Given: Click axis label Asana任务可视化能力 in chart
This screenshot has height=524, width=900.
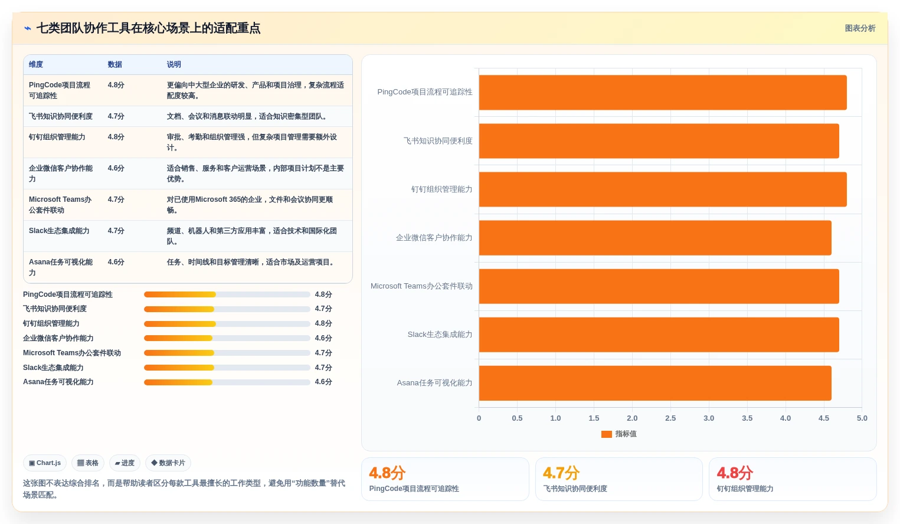Looking at the screenshot, I should pyautogui.click(x=434, y=383).
